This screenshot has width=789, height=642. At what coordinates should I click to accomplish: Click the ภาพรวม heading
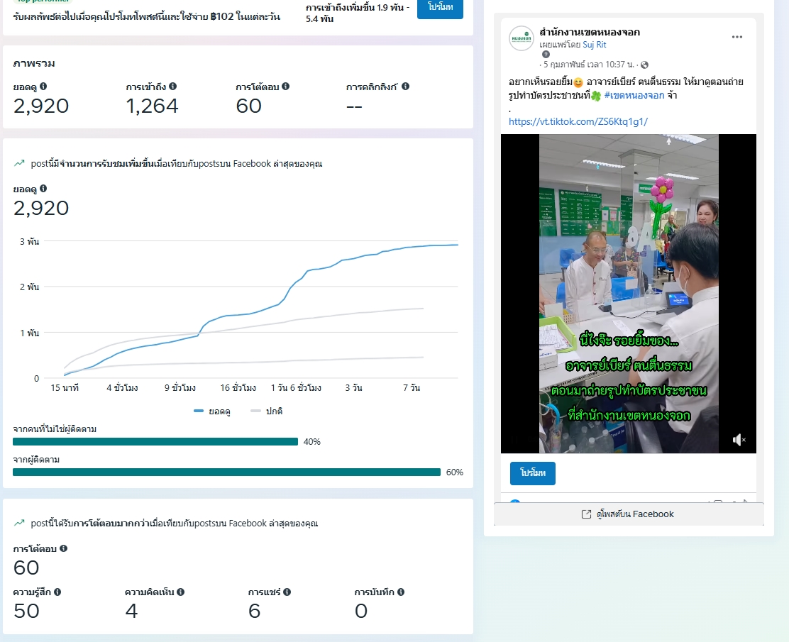tap(34, 63)
